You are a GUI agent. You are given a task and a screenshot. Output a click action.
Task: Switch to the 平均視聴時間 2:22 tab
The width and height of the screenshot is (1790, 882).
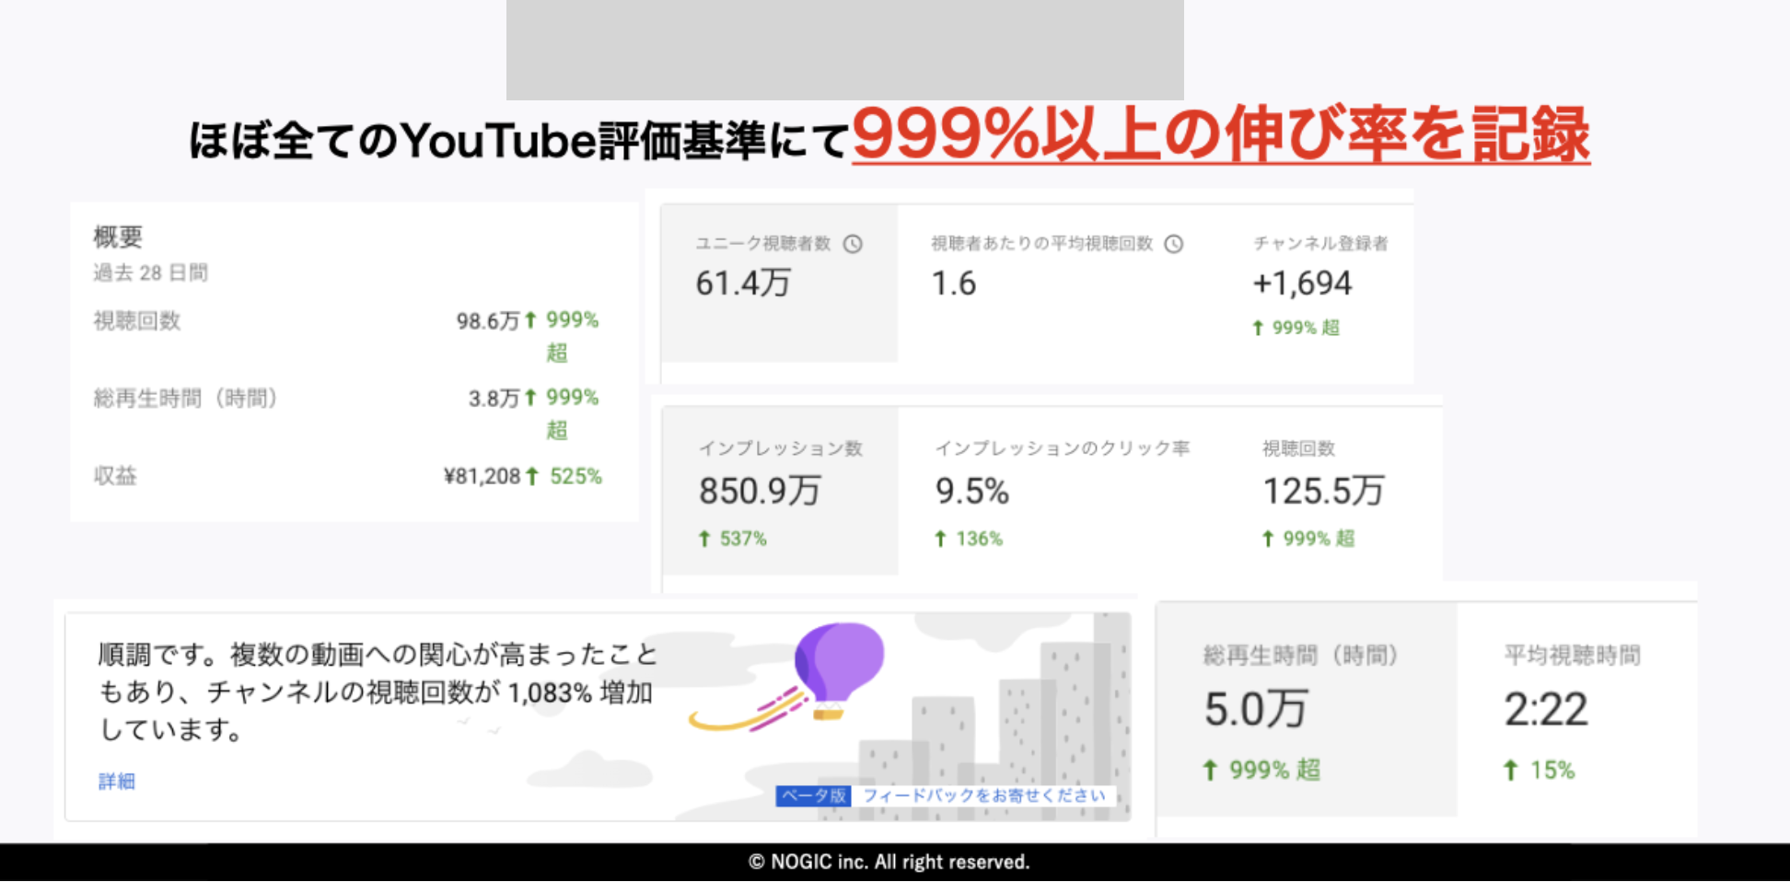click(1576, 710)
